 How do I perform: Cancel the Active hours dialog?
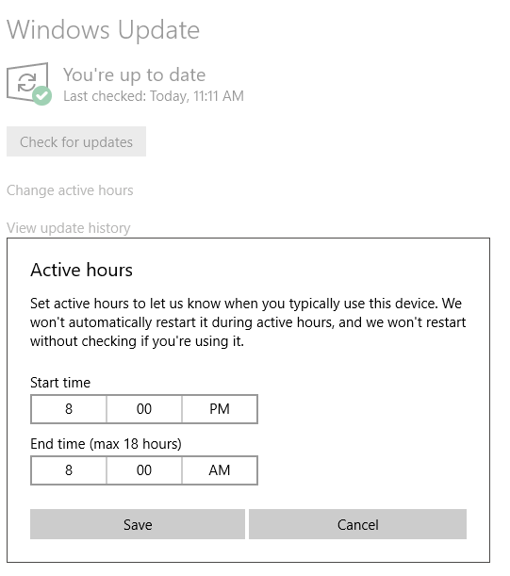(357, 524)
